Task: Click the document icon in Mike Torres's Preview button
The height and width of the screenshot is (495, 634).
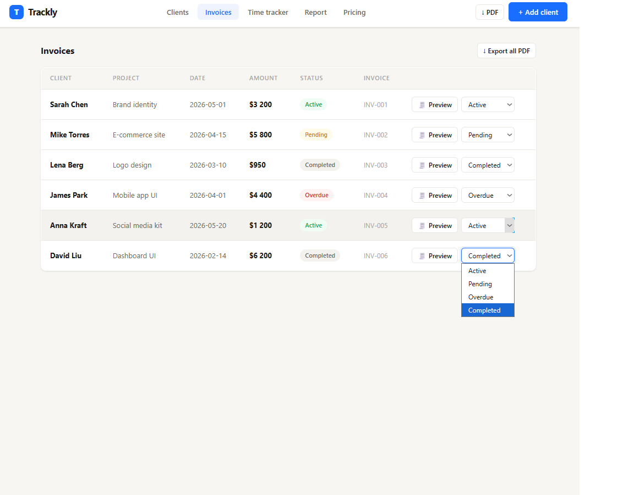Action: 422,135
